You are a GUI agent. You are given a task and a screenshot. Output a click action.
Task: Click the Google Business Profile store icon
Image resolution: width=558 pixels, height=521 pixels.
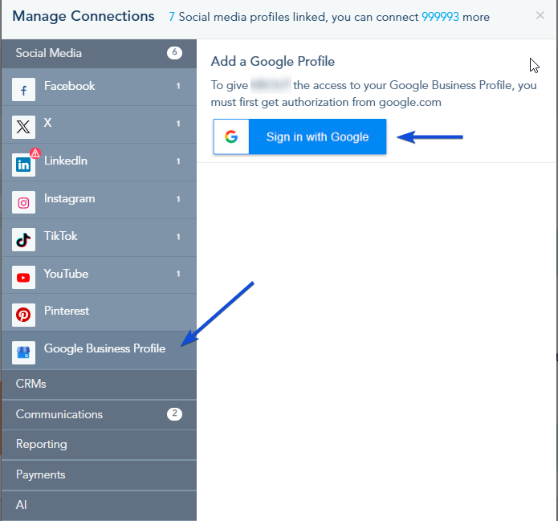point(23,352)
